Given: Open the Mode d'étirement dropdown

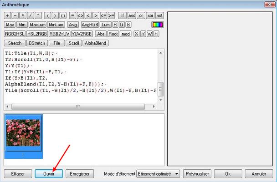Looking at the screenshot, I should pyautogui.click(x=158, y=174).
